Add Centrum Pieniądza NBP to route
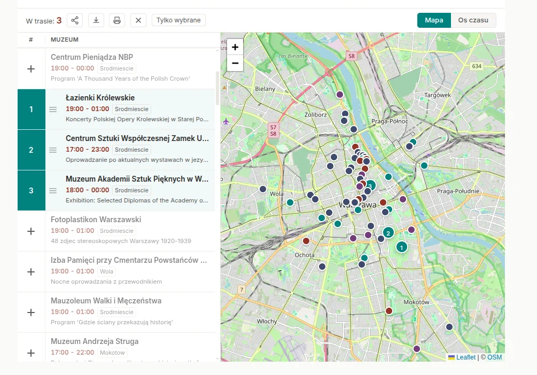 pyautogui.click(x=31, y=69)
